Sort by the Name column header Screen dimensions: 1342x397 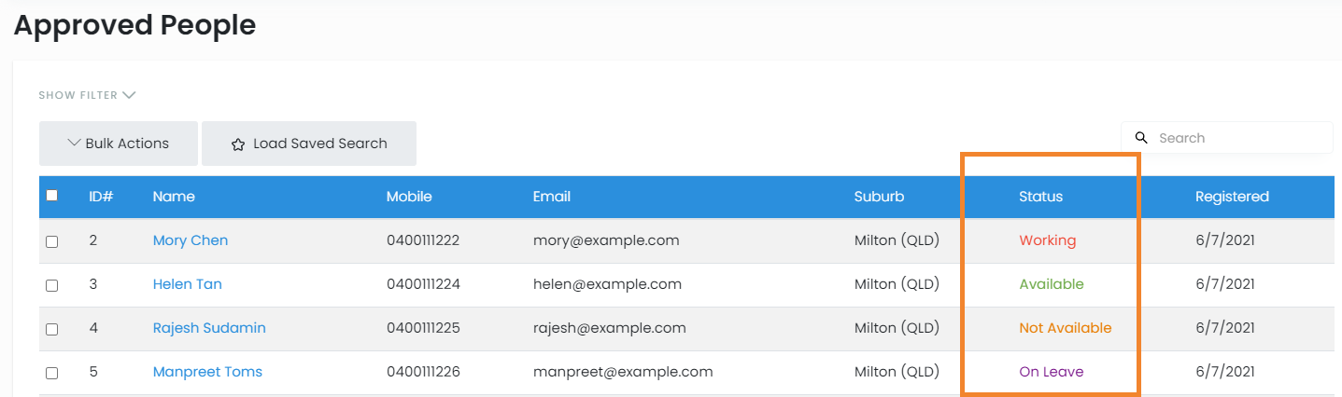174,197
